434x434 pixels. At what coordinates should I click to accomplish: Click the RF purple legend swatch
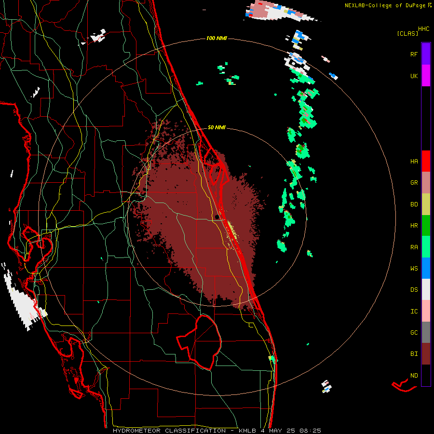pyautogui.click(x=426, y=54)
